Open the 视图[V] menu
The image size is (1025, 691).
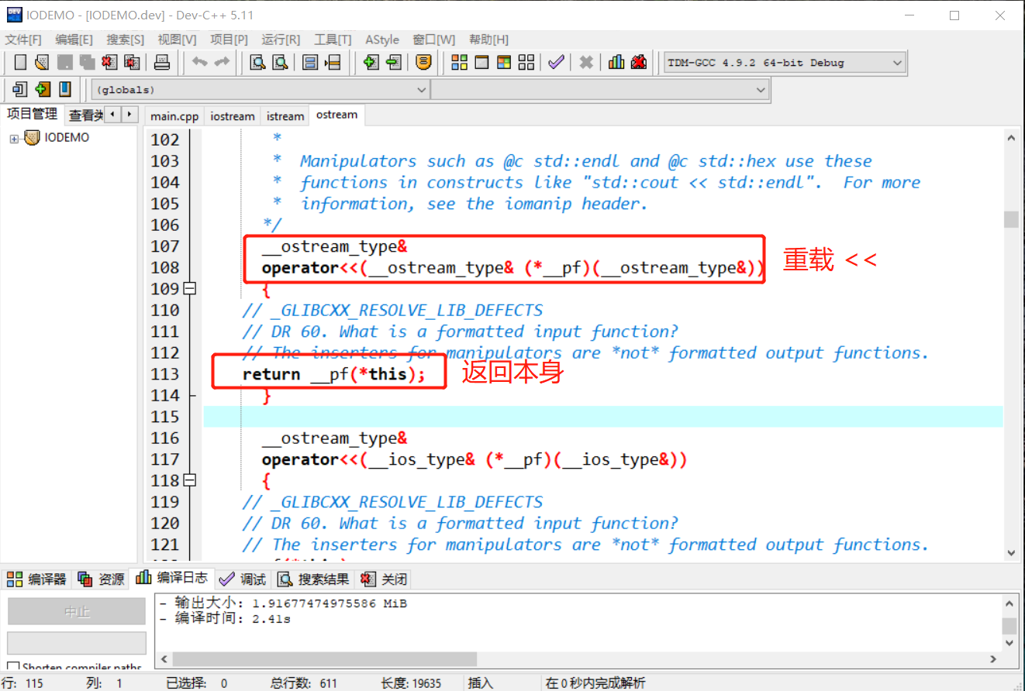pyautogui.click(x=178, y=40)
